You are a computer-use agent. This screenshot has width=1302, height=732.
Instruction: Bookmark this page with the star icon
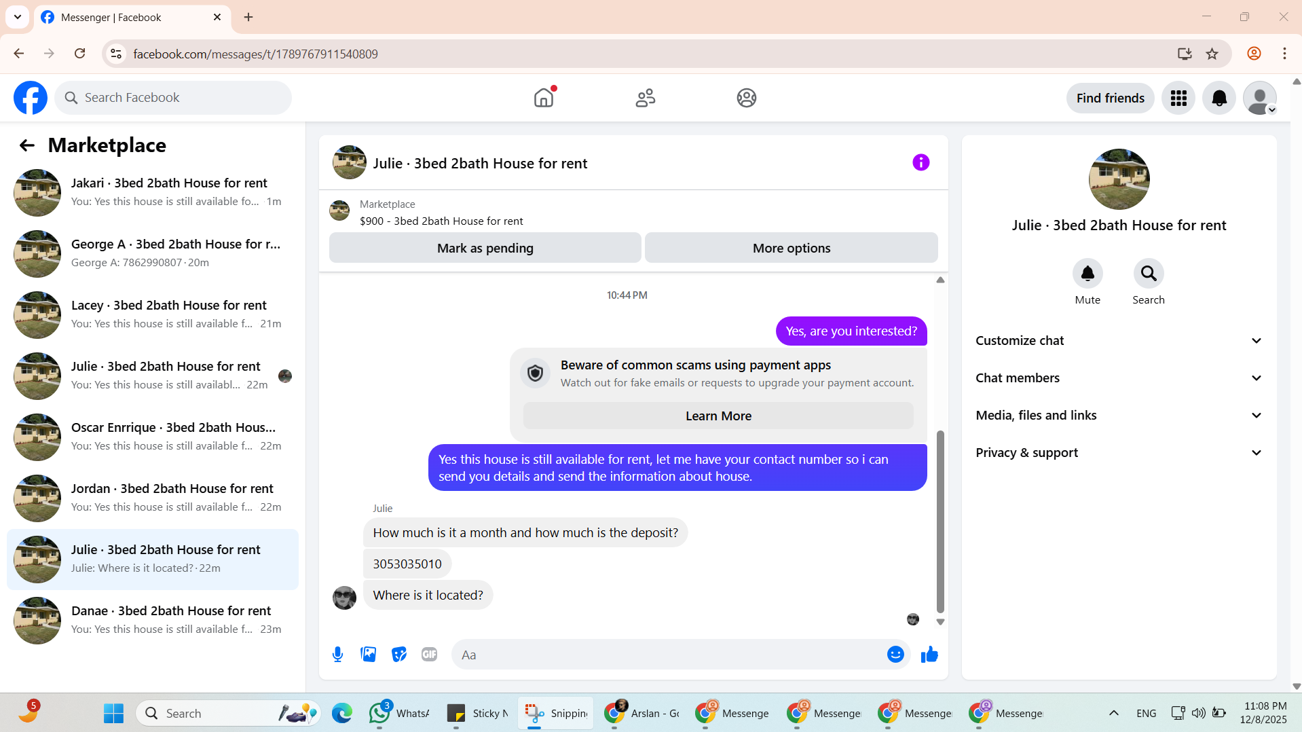tap(1212, 54)
